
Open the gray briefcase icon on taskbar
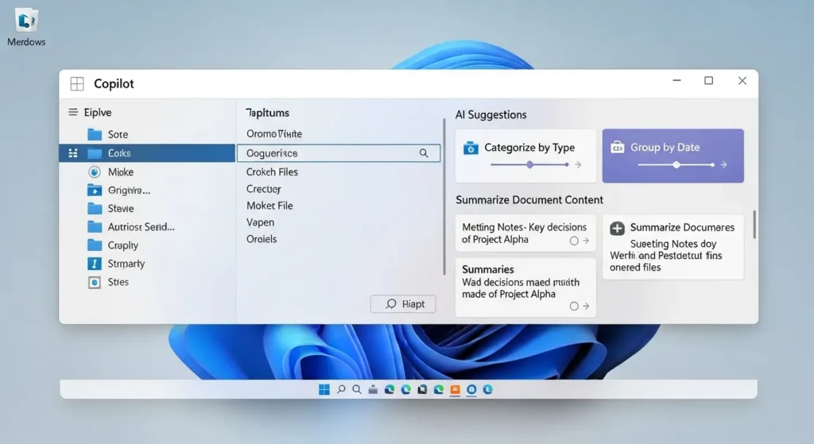pyautogui.click(x=373, y=389)
